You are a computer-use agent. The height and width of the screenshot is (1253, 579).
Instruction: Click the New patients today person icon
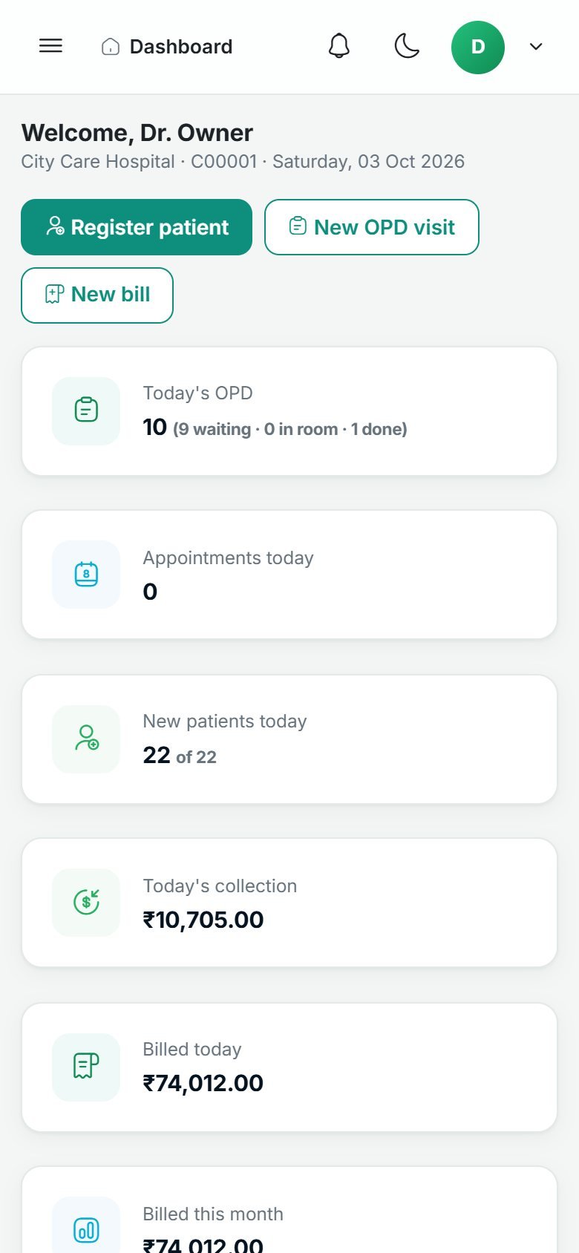click(x=86, y=739)
